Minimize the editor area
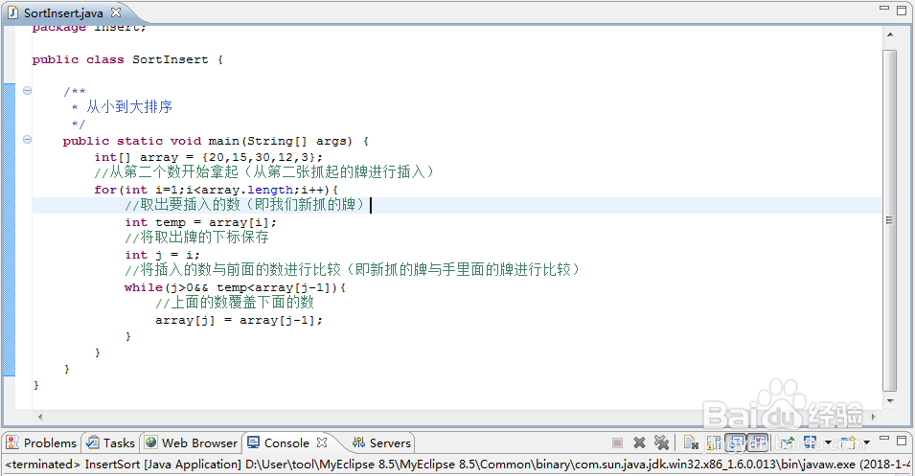This screenshot has height=476, width=915. pyautogui.click(x=884, y=9)
